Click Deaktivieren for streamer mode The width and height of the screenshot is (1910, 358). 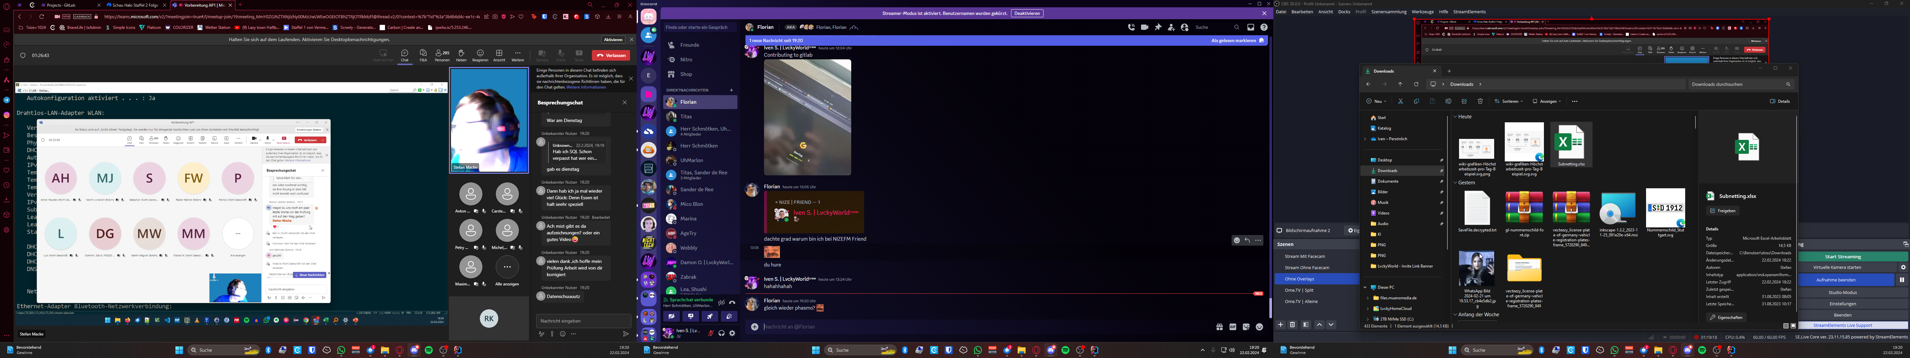(1027, 13)
